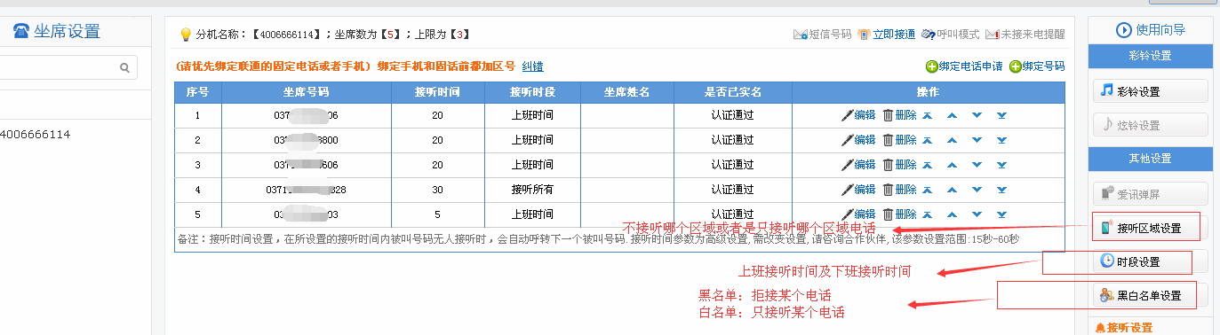Open 未接来电提醒 in the top toolbar
The image size is (1220, 335).
[1025, 35]
